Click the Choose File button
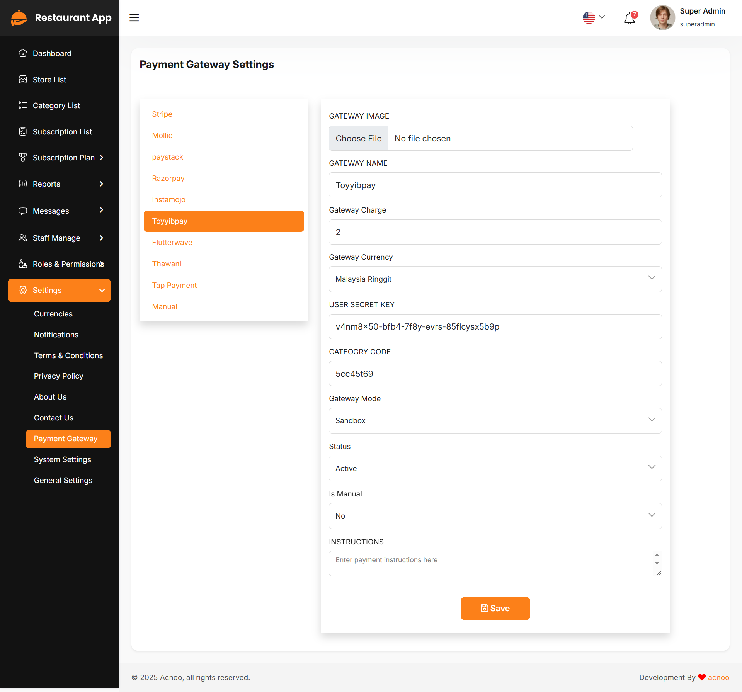This screenshot has width=742, height=692. coord(358,138)
